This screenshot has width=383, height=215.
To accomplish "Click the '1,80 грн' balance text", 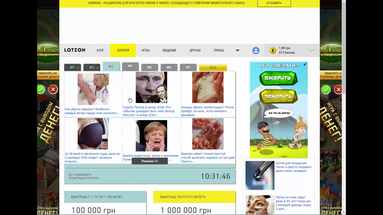I will 284,48.
